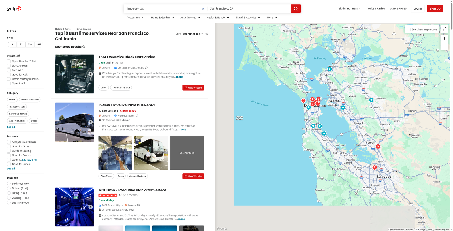Expand the Home & Garden menu

click(x=163, y=18)
